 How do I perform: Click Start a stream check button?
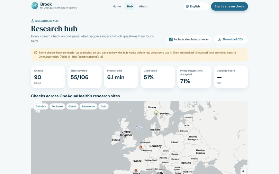[229, 7]
